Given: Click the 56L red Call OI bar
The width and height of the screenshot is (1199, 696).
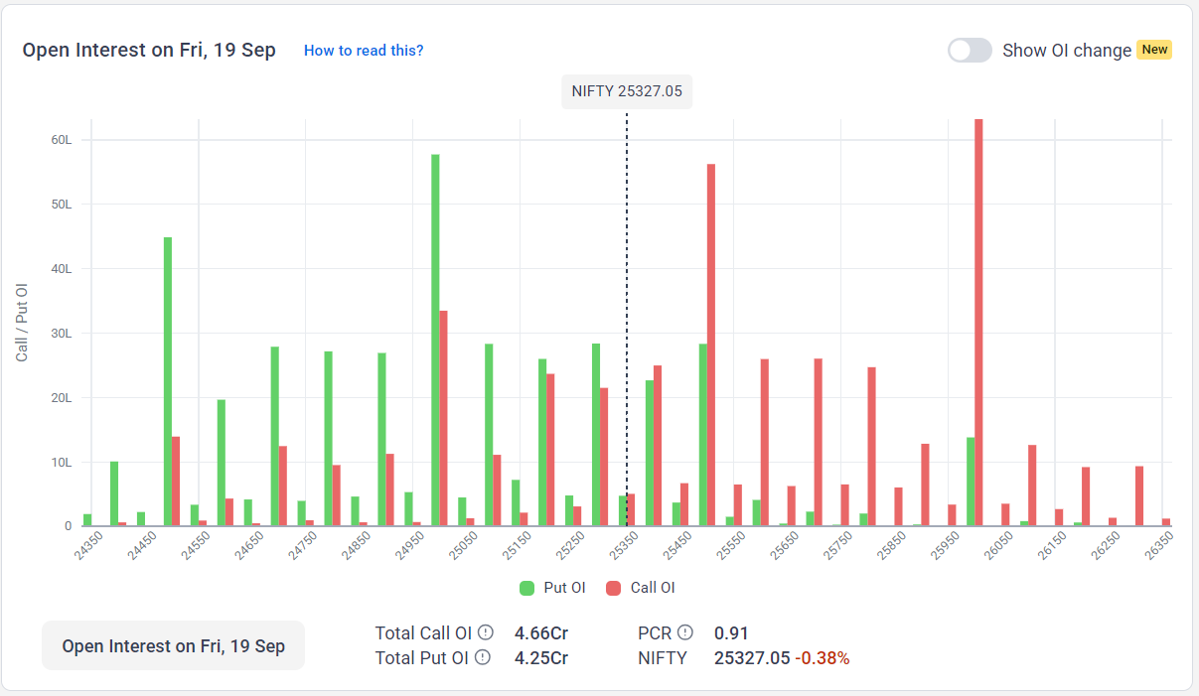Looking at the screenshot, I should click(711, 345).
